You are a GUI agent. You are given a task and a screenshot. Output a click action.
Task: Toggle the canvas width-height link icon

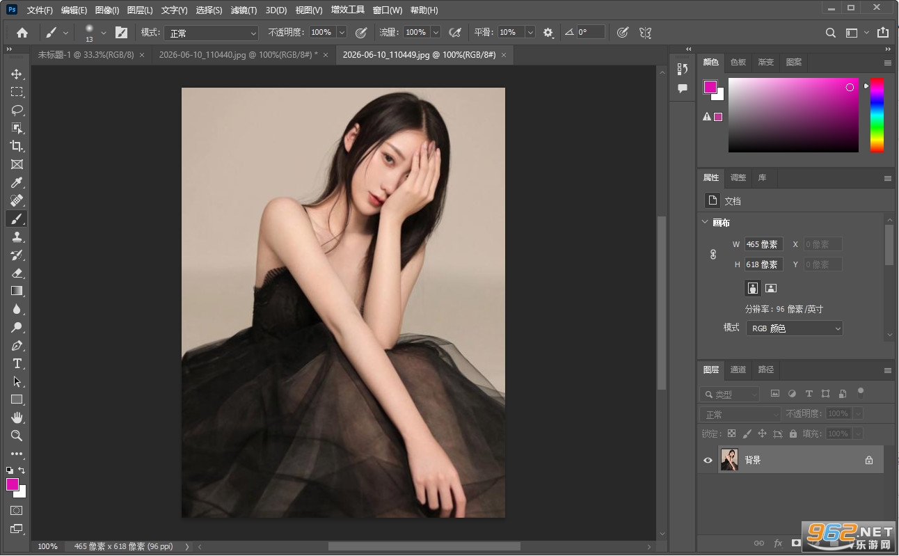pyautogui.click(x=713, y=255)
